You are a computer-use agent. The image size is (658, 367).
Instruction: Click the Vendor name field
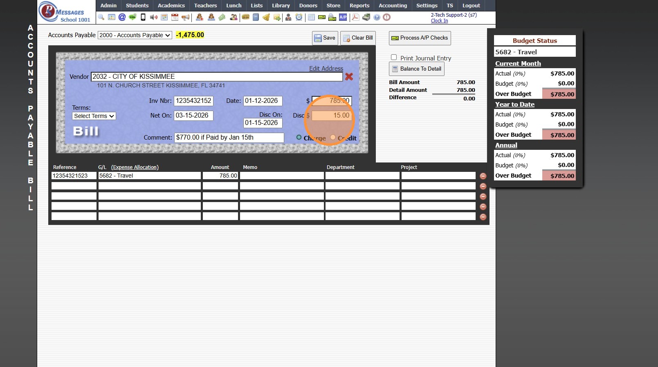(217, 76)
